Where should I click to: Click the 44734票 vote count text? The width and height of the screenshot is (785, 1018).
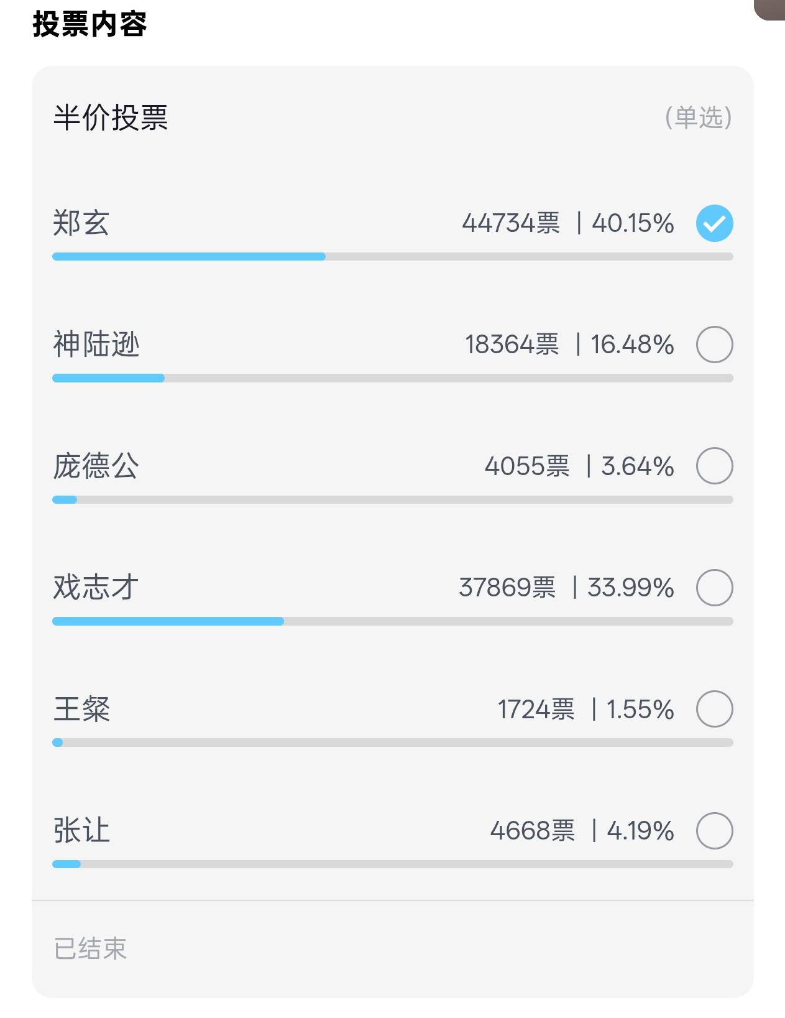pyautogui.click(x=510, y=223)
